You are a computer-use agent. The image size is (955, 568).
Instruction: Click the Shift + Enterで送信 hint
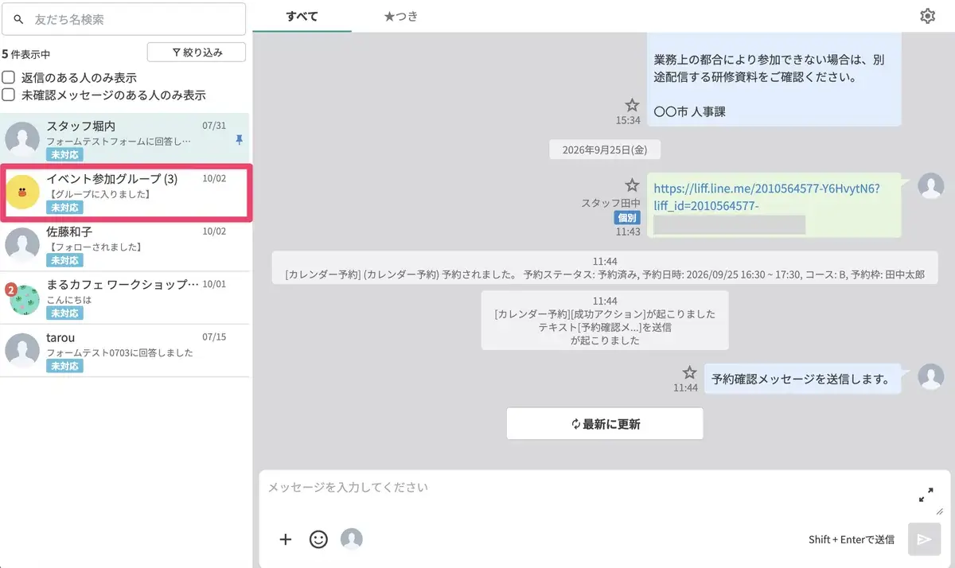pyautogui.click(x=851, y=539)
